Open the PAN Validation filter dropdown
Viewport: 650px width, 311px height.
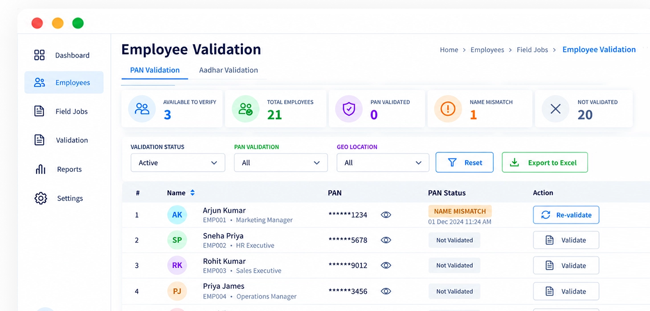coord(281,163)
